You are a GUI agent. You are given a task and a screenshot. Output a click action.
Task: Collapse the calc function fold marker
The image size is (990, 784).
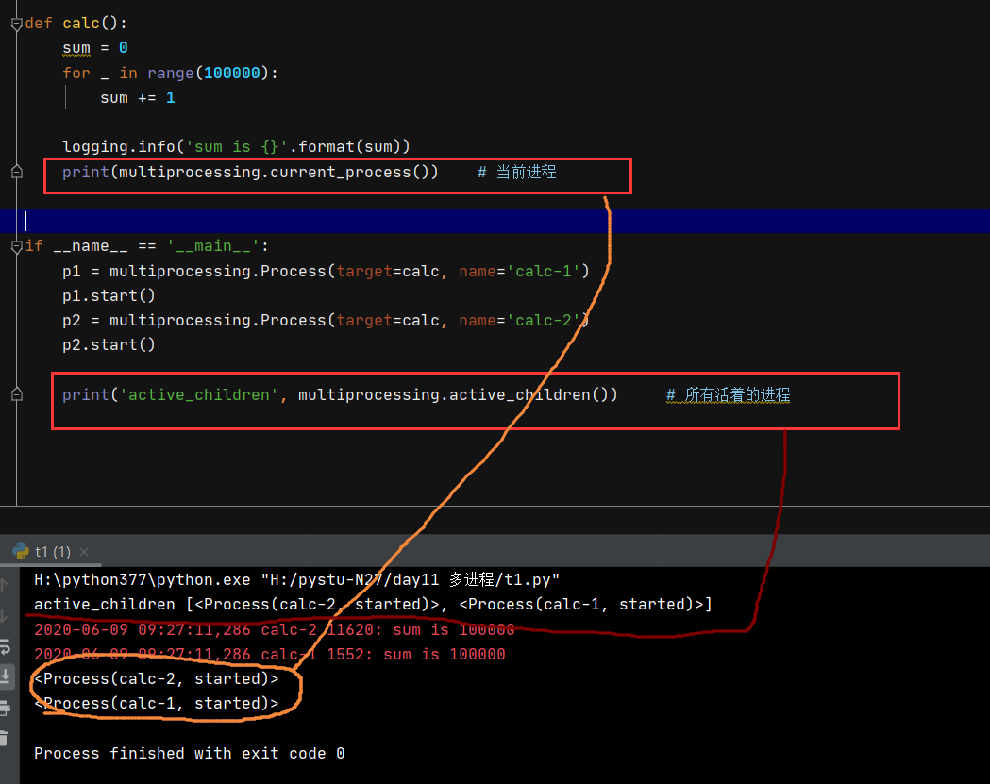pyautogui.click(x=16, y=24)
